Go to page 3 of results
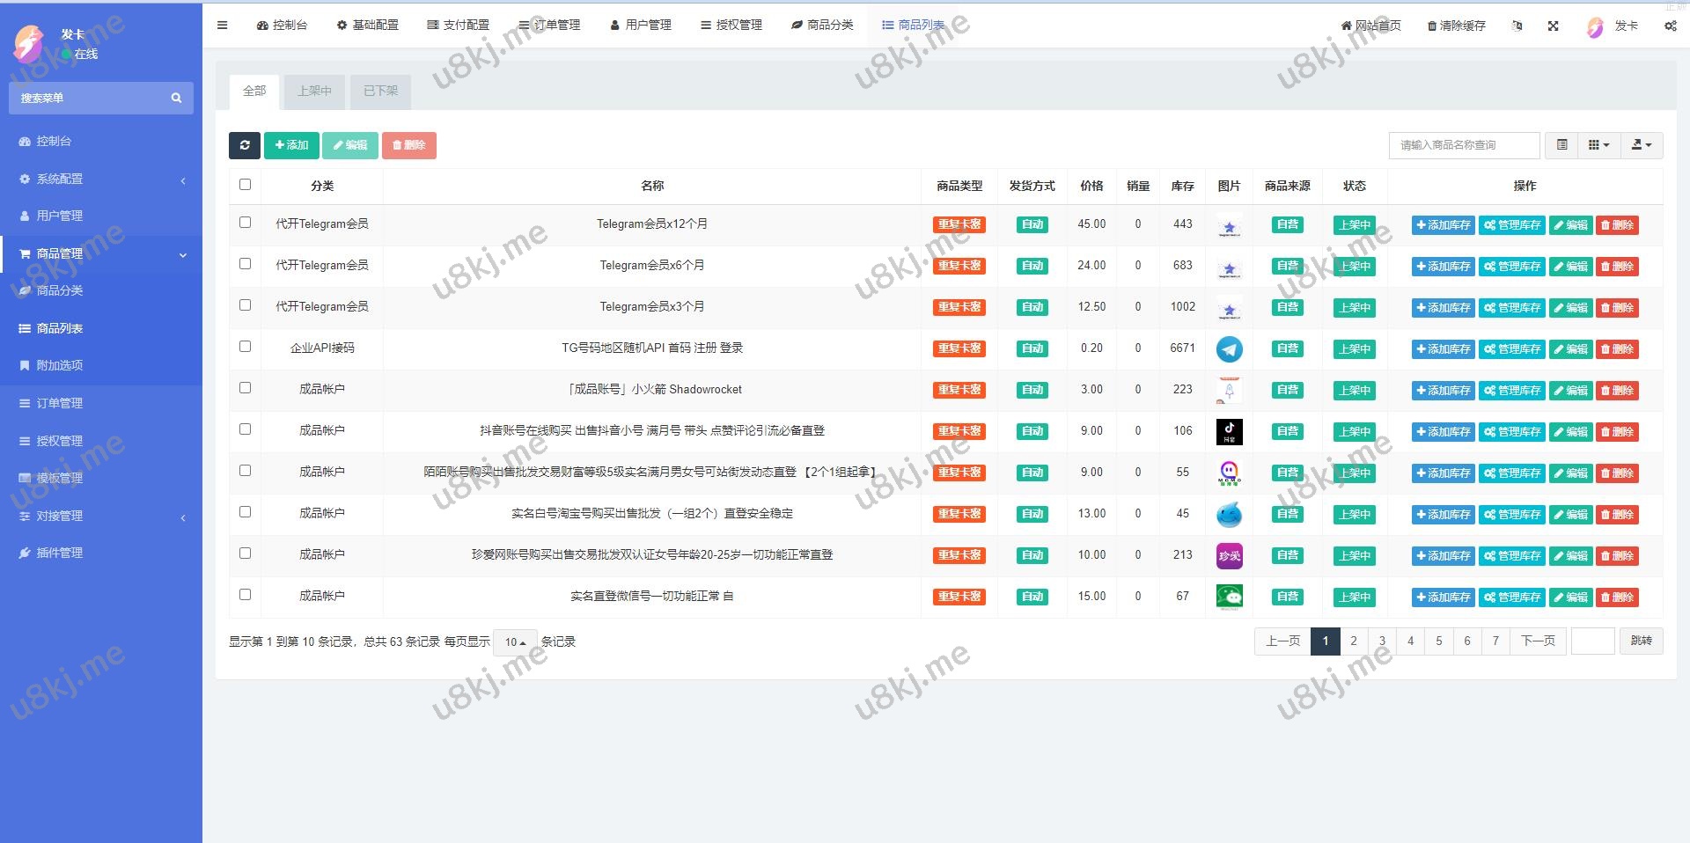This screenshot has height=843, width=1690. pos(1382,641)
